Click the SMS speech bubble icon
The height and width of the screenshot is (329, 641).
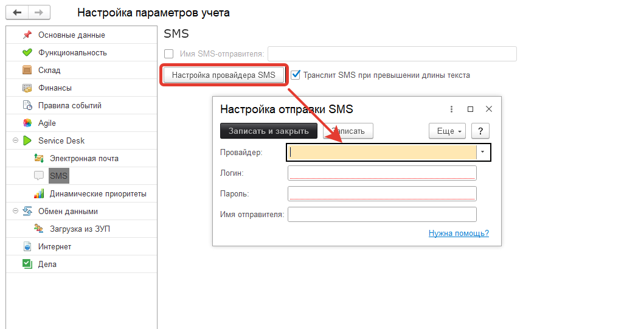39,176
